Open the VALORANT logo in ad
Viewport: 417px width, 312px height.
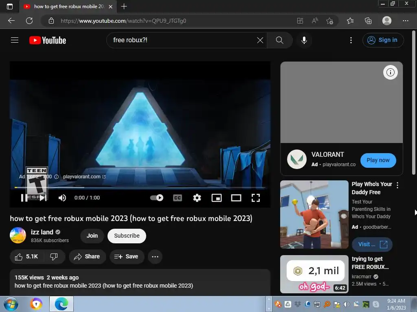coord(297,159)
